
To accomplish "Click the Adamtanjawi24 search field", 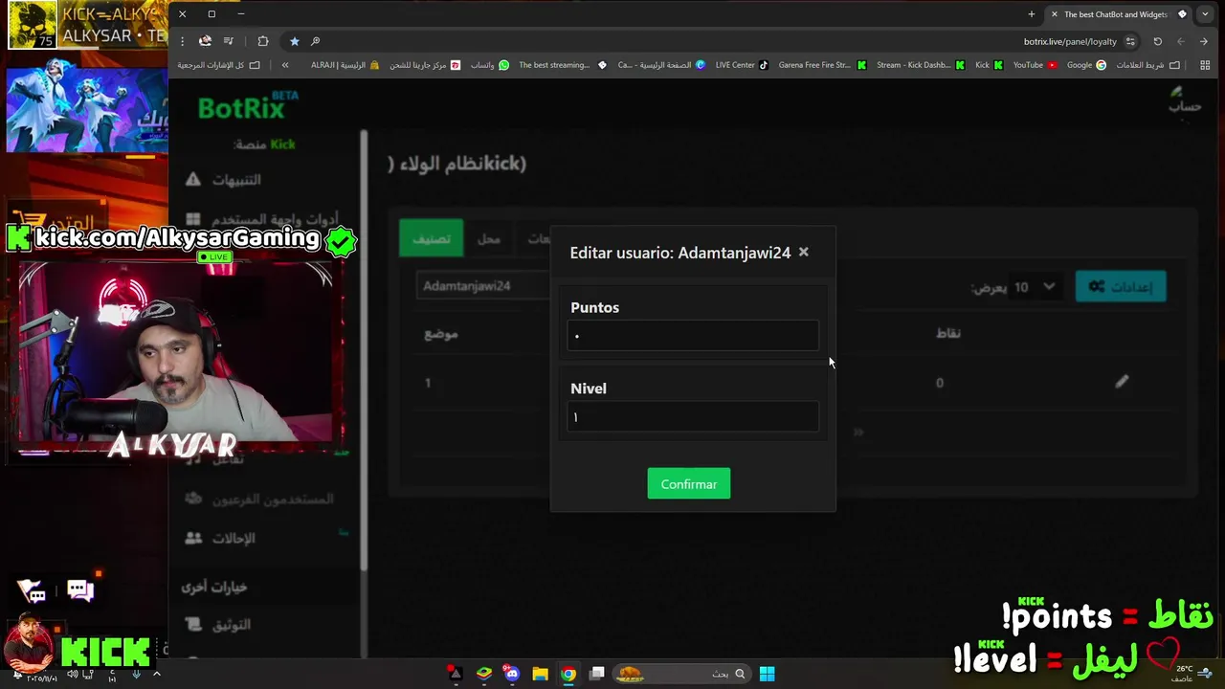I will pos(483,286).
